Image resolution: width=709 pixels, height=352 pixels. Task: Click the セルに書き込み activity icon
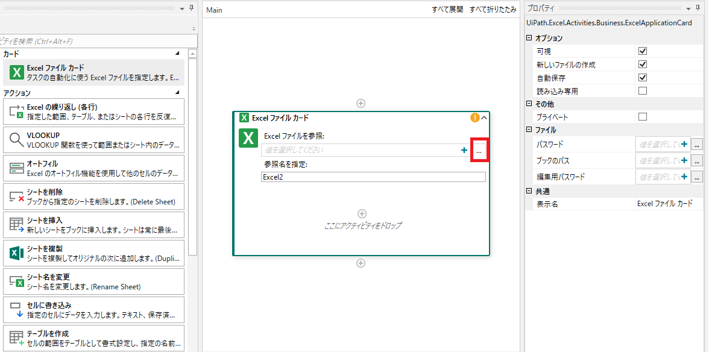[x=17, y=309]
